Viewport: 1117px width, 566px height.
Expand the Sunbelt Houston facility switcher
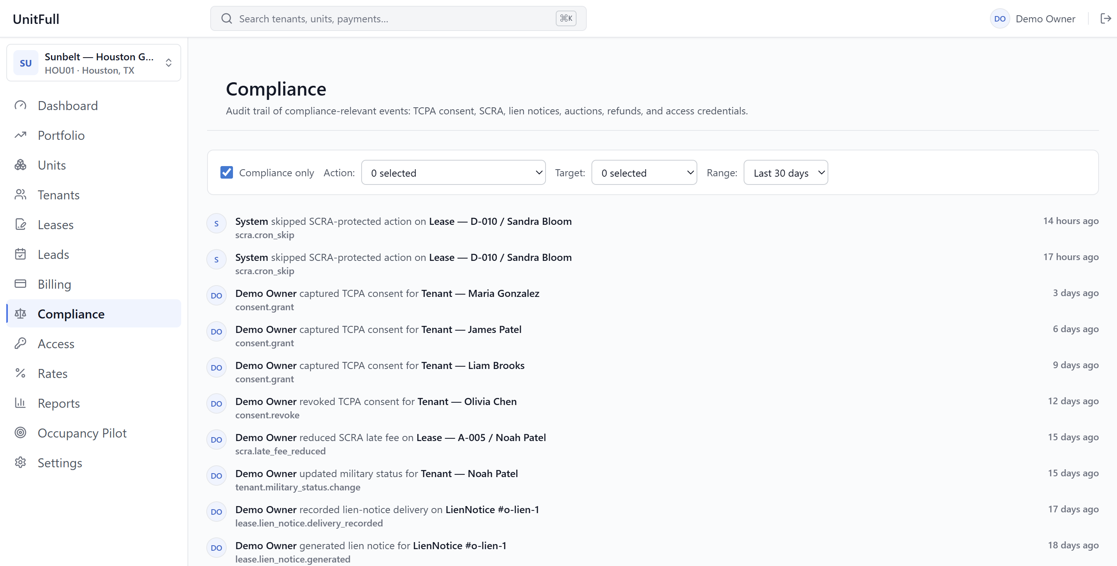(x=94, y=63)
